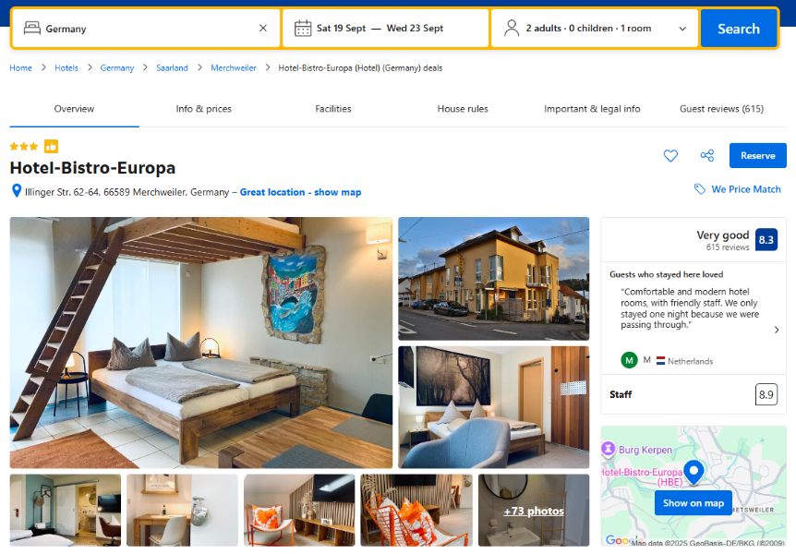Open thumbnail of orange wire chair close-up
Image resolution: width=796 pixels, height=554 pixels.
416,511
